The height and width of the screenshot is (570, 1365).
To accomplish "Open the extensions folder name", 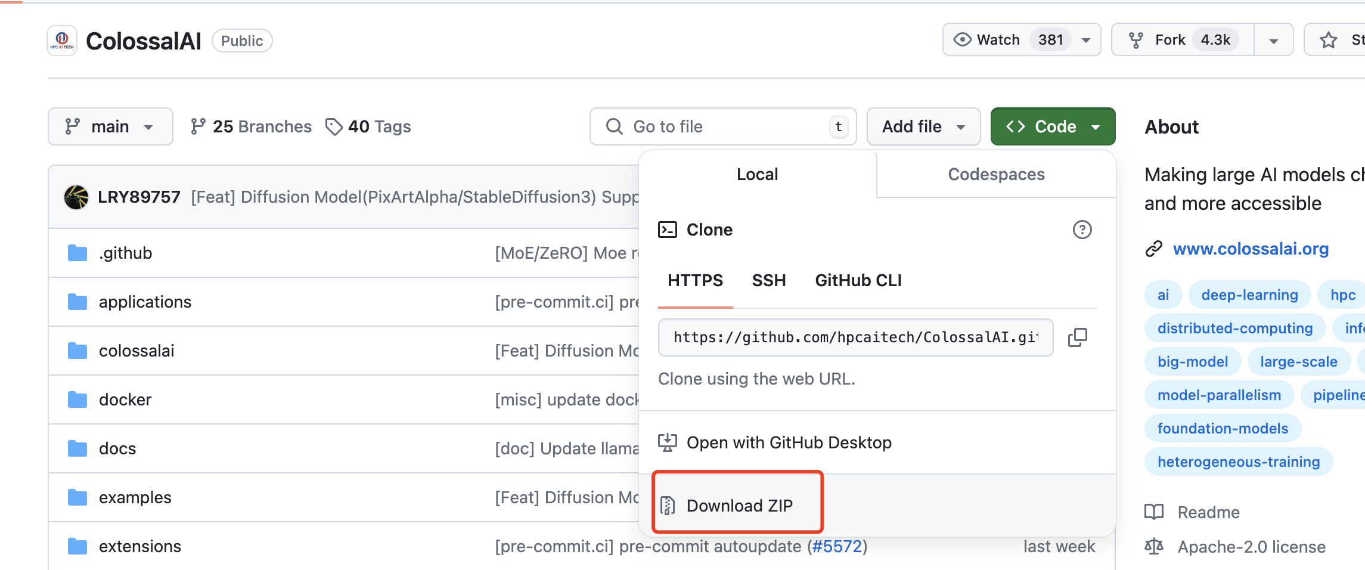I will pos(140,546).
